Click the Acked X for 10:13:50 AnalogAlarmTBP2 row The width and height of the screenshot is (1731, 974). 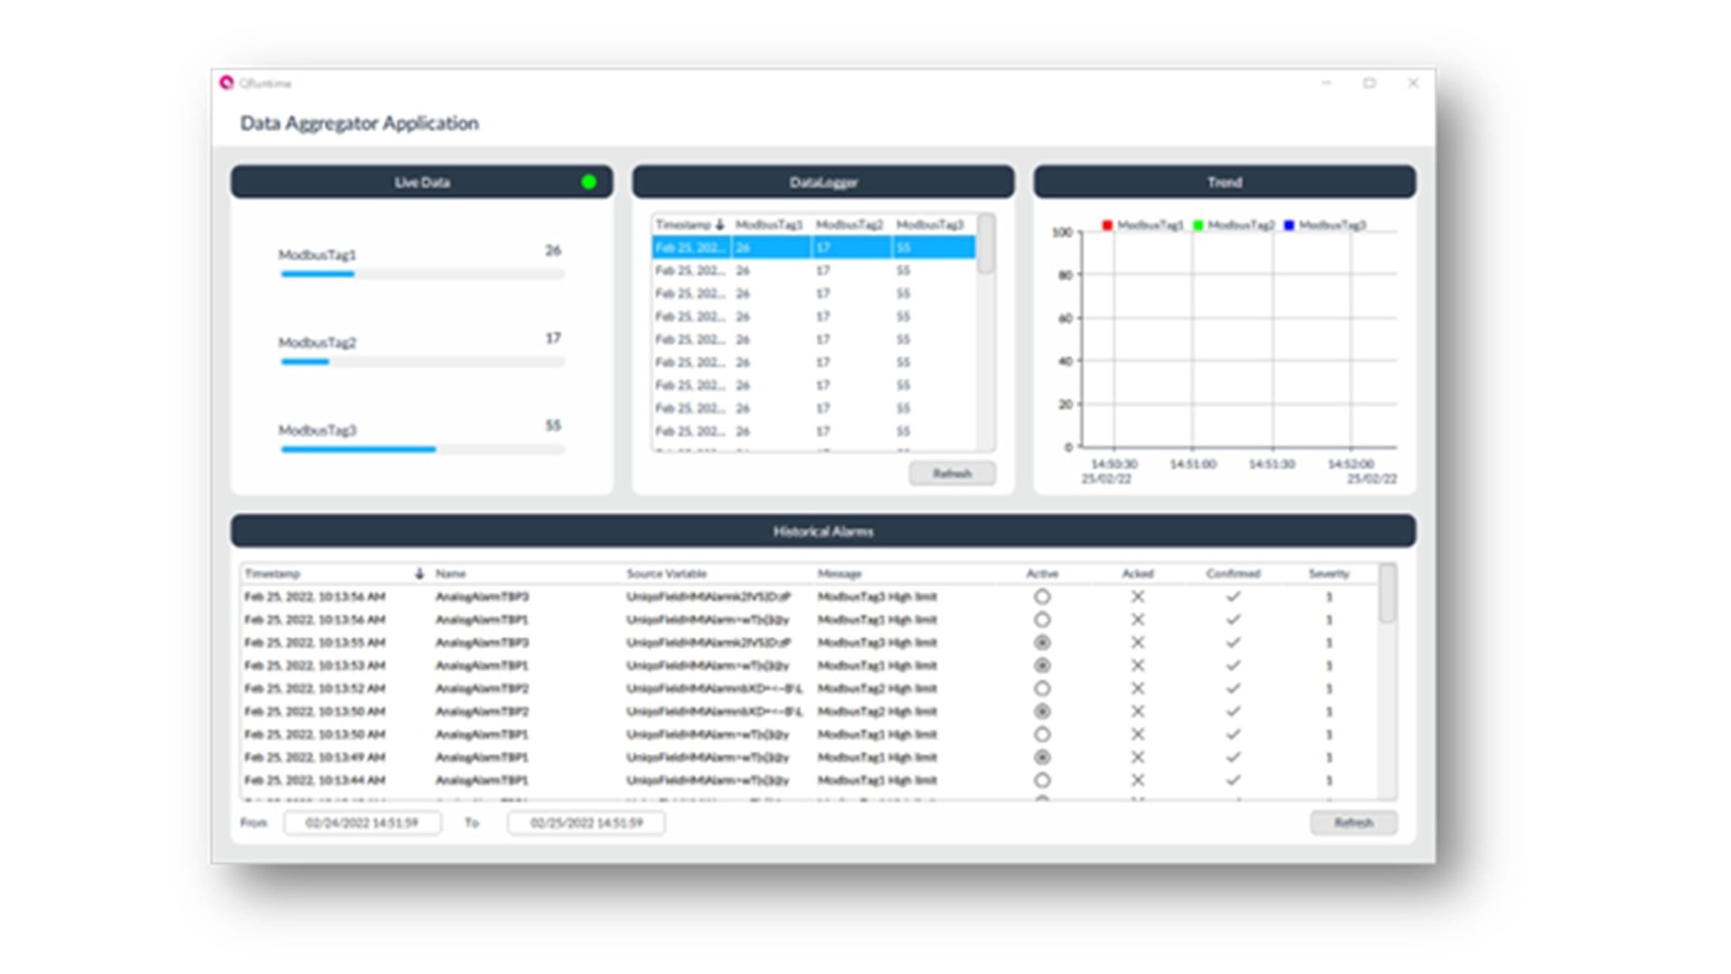(1137, 711)
